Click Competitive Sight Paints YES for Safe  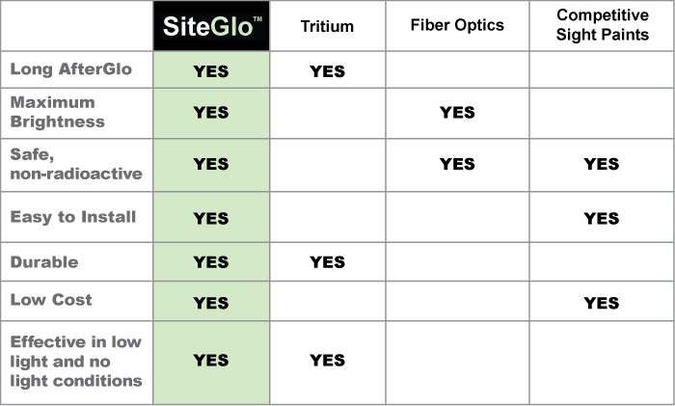point(602,164)
